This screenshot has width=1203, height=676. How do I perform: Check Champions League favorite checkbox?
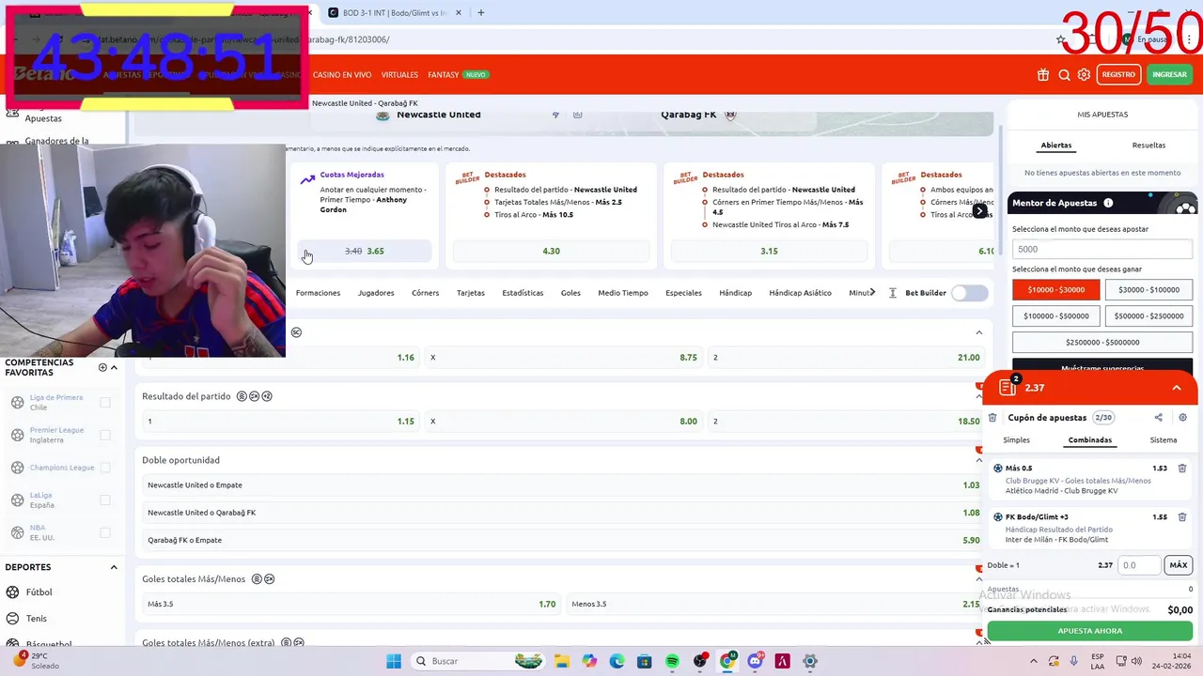click(x=105, y=468)
